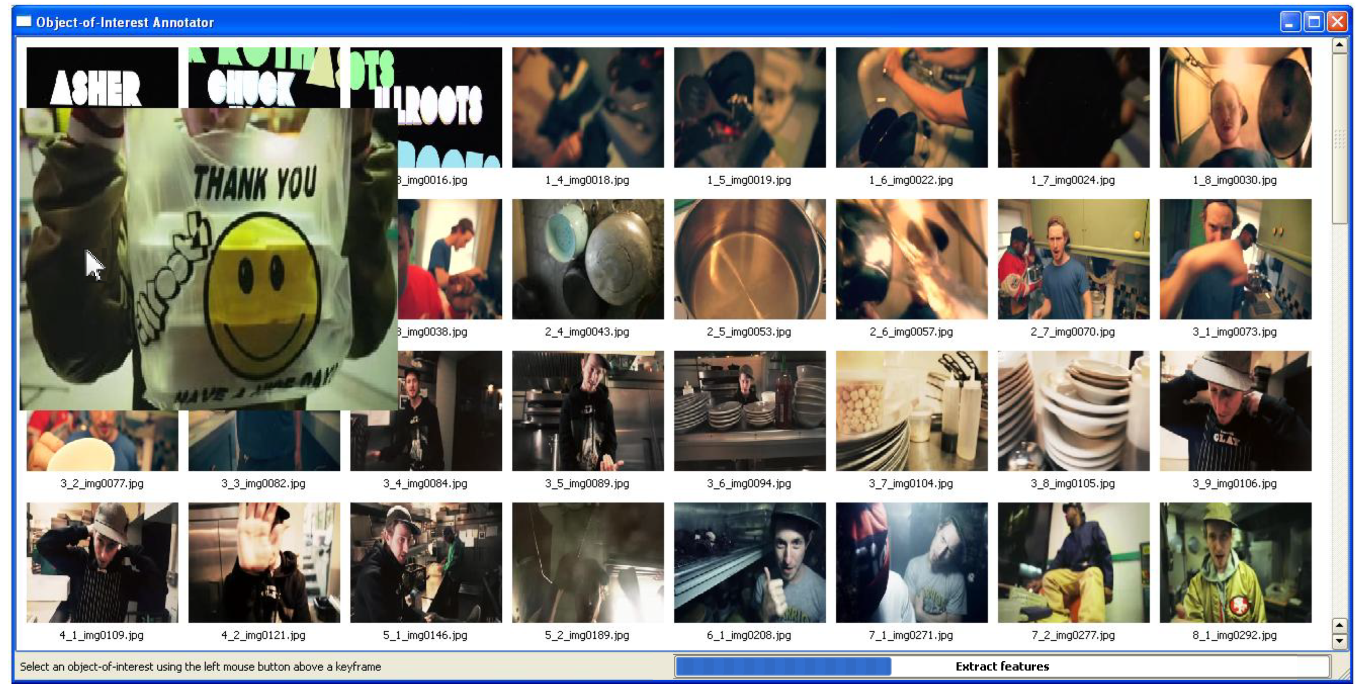Screen dimensions: 1363x694
Task: Select keyframe 4_1_img0109.jpg
Action: (102, 562)
